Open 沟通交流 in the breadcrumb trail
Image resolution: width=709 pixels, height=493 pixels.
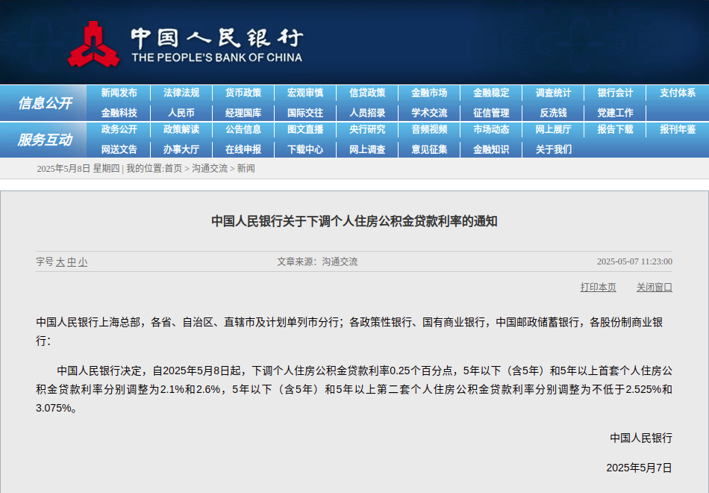tap(210, 169)
